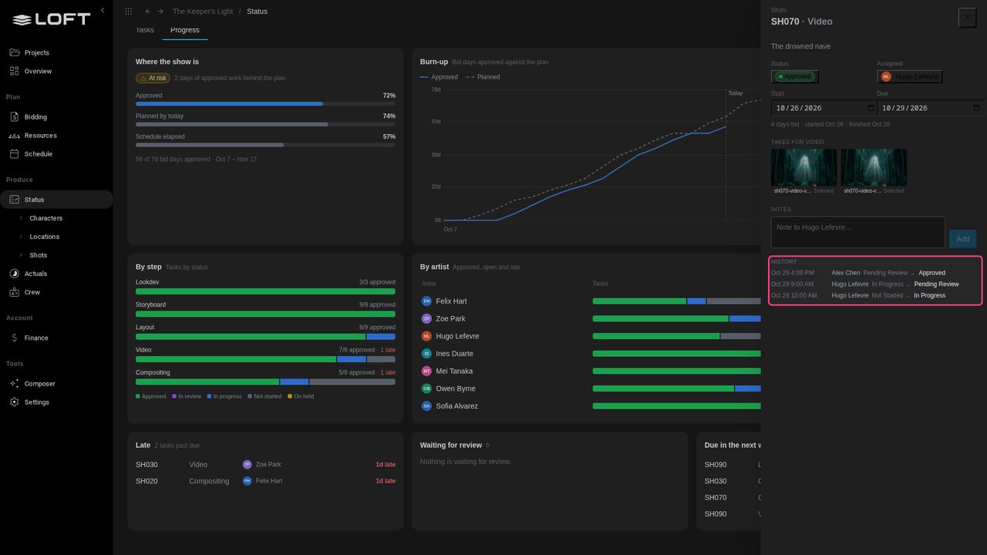
Task: Open the late SH030 Video task row
Action: [x=265, y=465]
